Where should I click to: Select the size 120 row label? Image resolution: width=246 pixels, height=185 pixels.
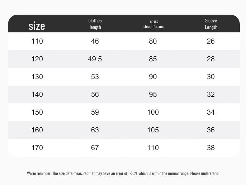click(37, 59)
